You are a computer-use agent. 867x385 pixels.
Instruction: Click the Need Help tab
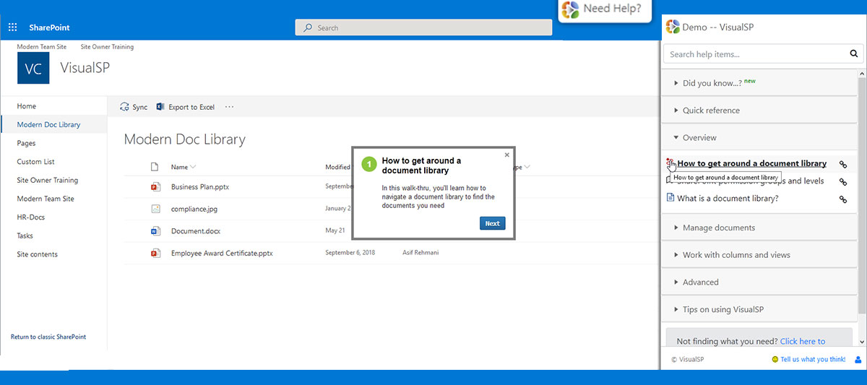603,10
